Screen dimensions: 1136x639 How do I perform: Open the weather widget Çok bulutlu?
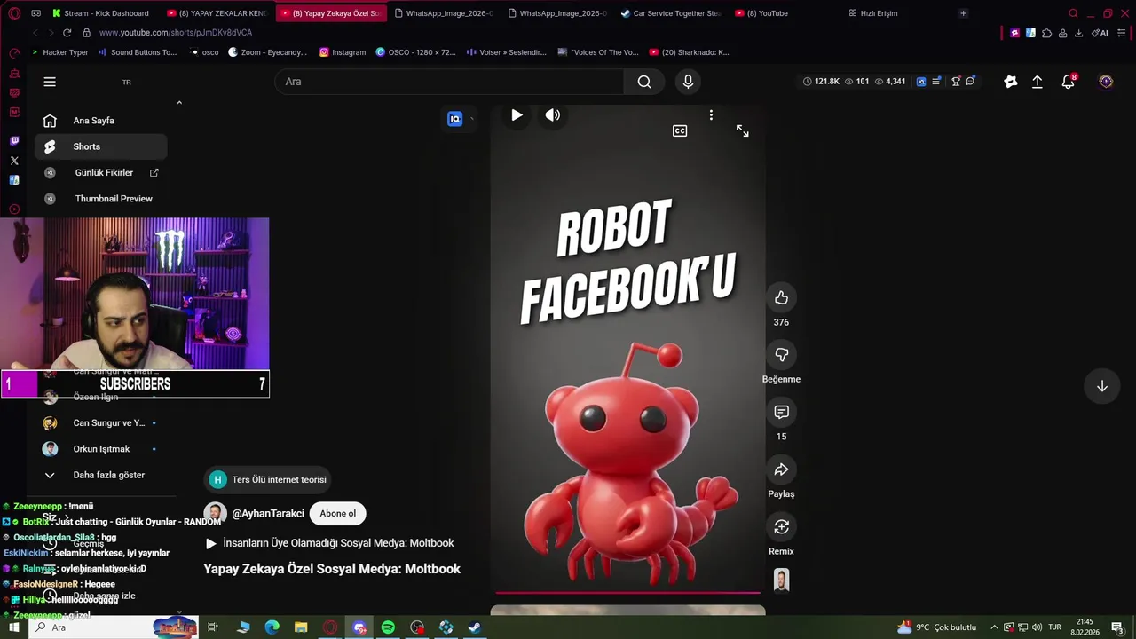click(937, 627)
